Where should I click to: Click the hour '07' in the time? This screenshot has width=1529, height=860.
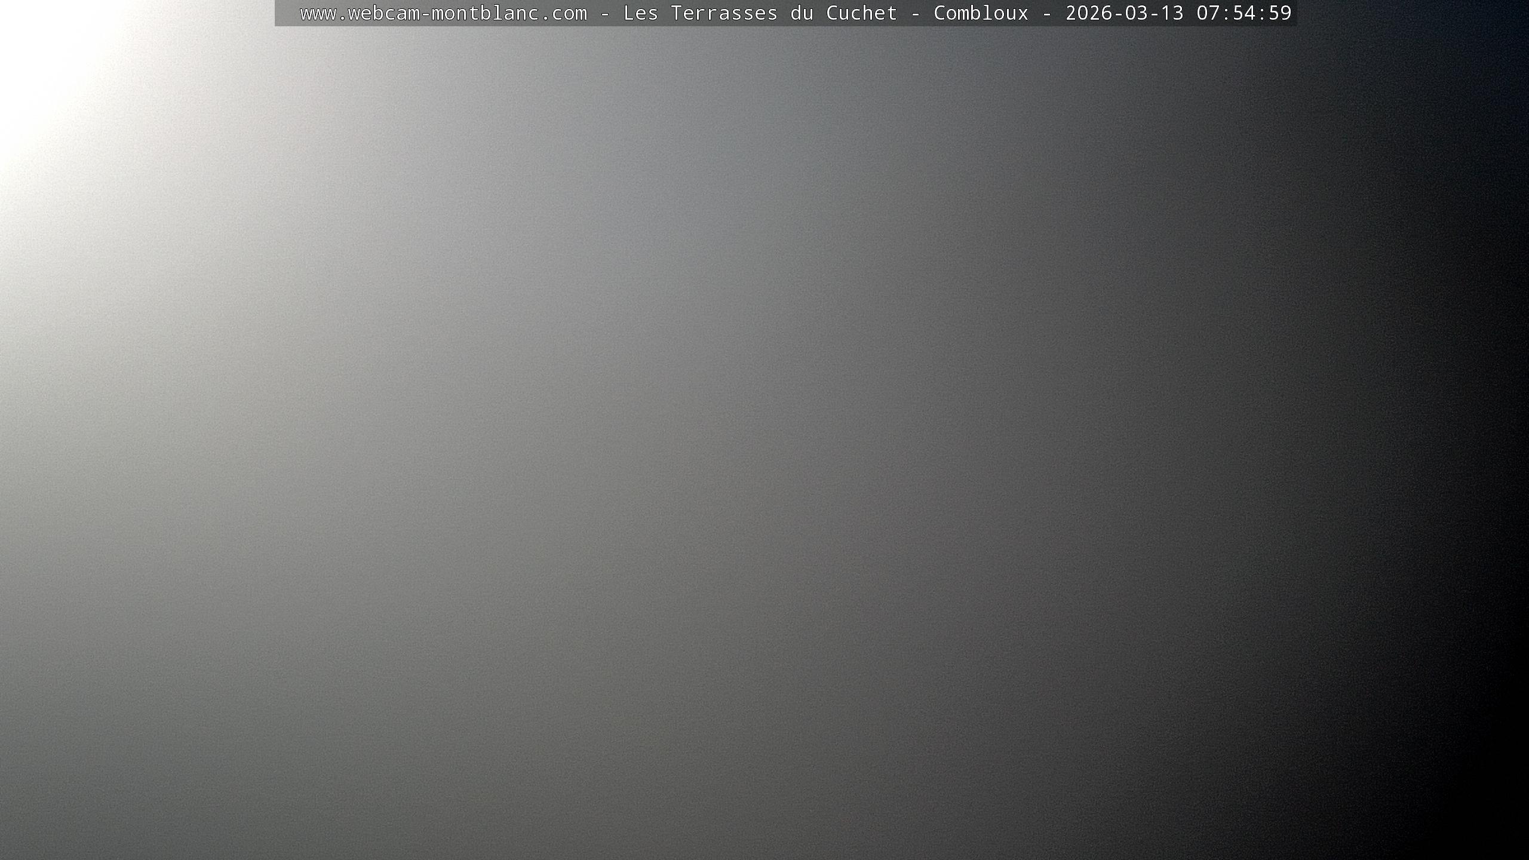1208,13
